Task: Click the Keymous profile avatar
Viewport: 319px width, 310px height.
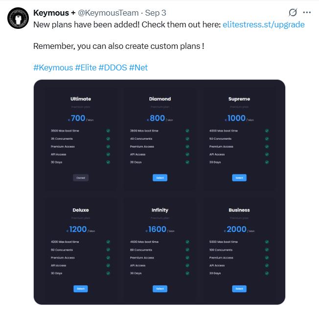Action: [17, 18]
